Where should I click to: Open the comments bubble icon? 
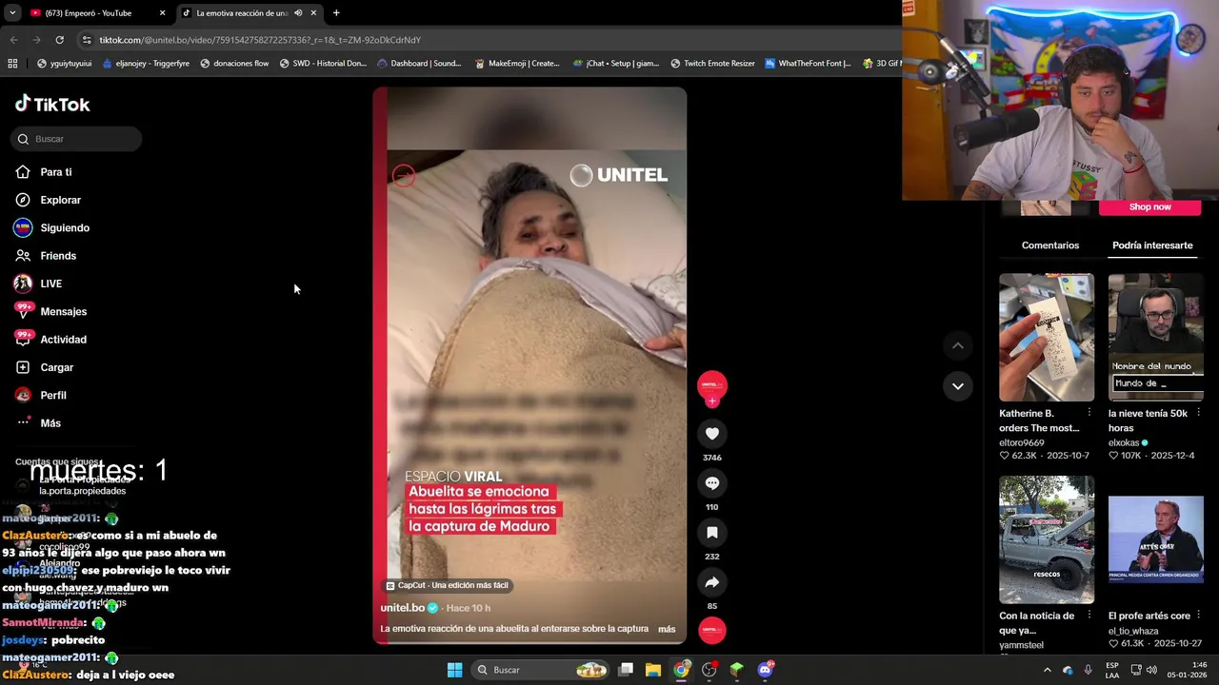click(x=711, y=483)
